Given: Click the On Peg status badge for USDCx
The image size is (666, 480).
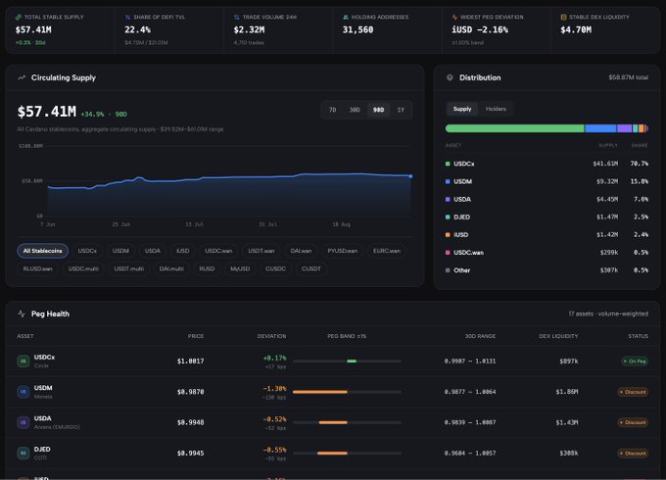Looking at the screenshot, I should pos(635,361).
